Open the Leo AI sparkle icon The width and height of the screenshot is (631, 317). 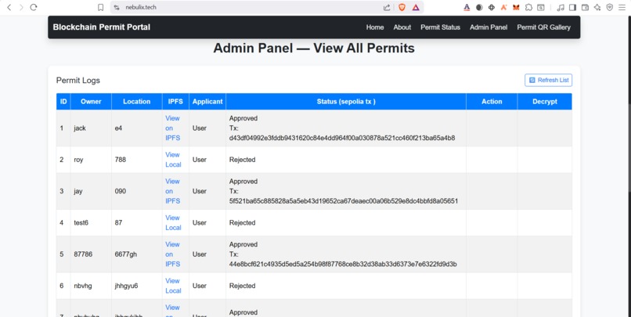pos(597,7)
